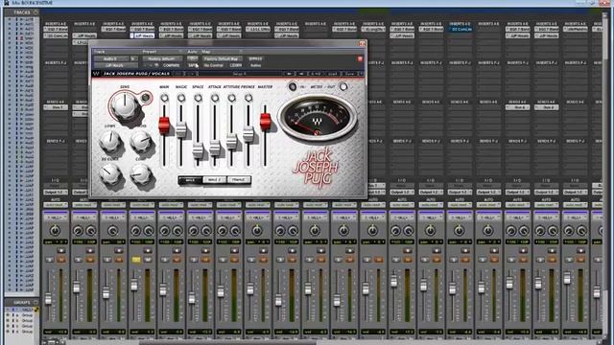Click the BYPASS button on the plugin

click(255, 58)
